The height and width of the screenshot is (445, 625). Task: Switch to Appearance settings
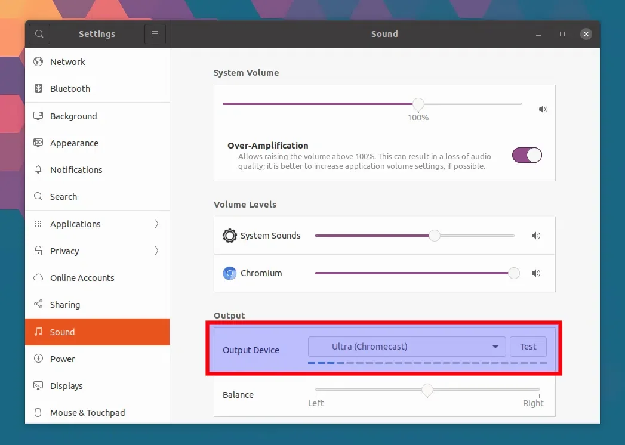point(97,143)
